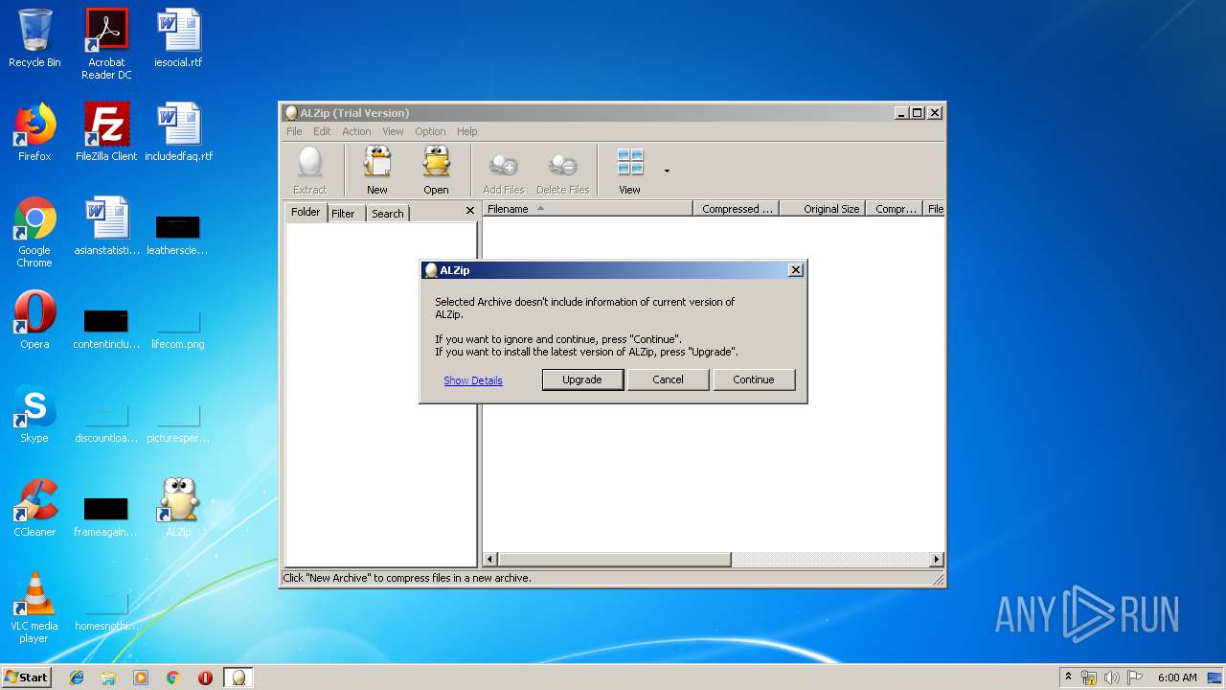The height and width of the screenshot is (690, 1226).
Task: Open Chrome from the taskbar
Action: pos(172,678)
